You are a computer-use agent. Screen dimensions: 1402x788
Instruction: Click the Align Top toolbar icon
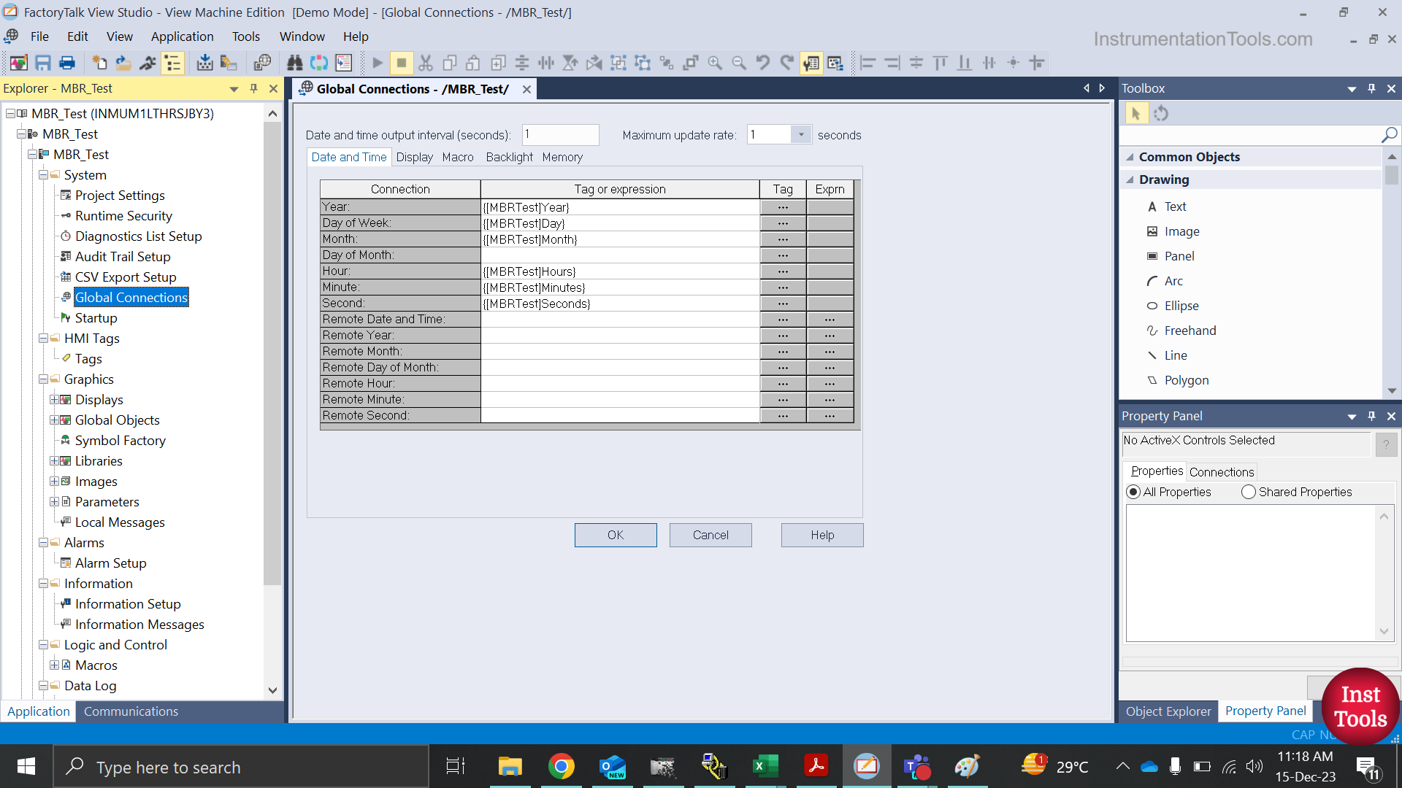[x=941, y=63]
